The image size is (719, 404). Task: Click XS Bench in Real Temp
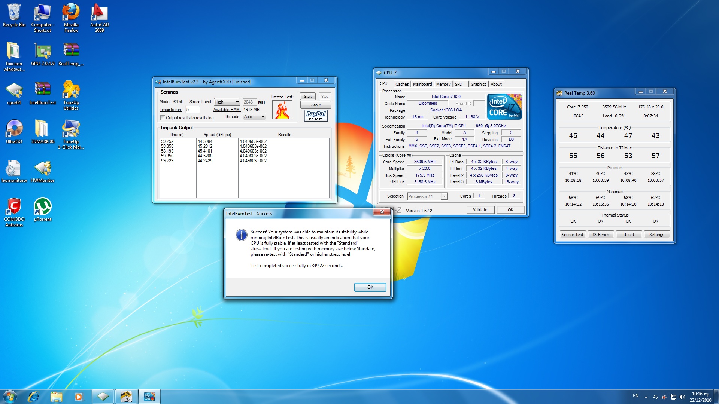601,235
